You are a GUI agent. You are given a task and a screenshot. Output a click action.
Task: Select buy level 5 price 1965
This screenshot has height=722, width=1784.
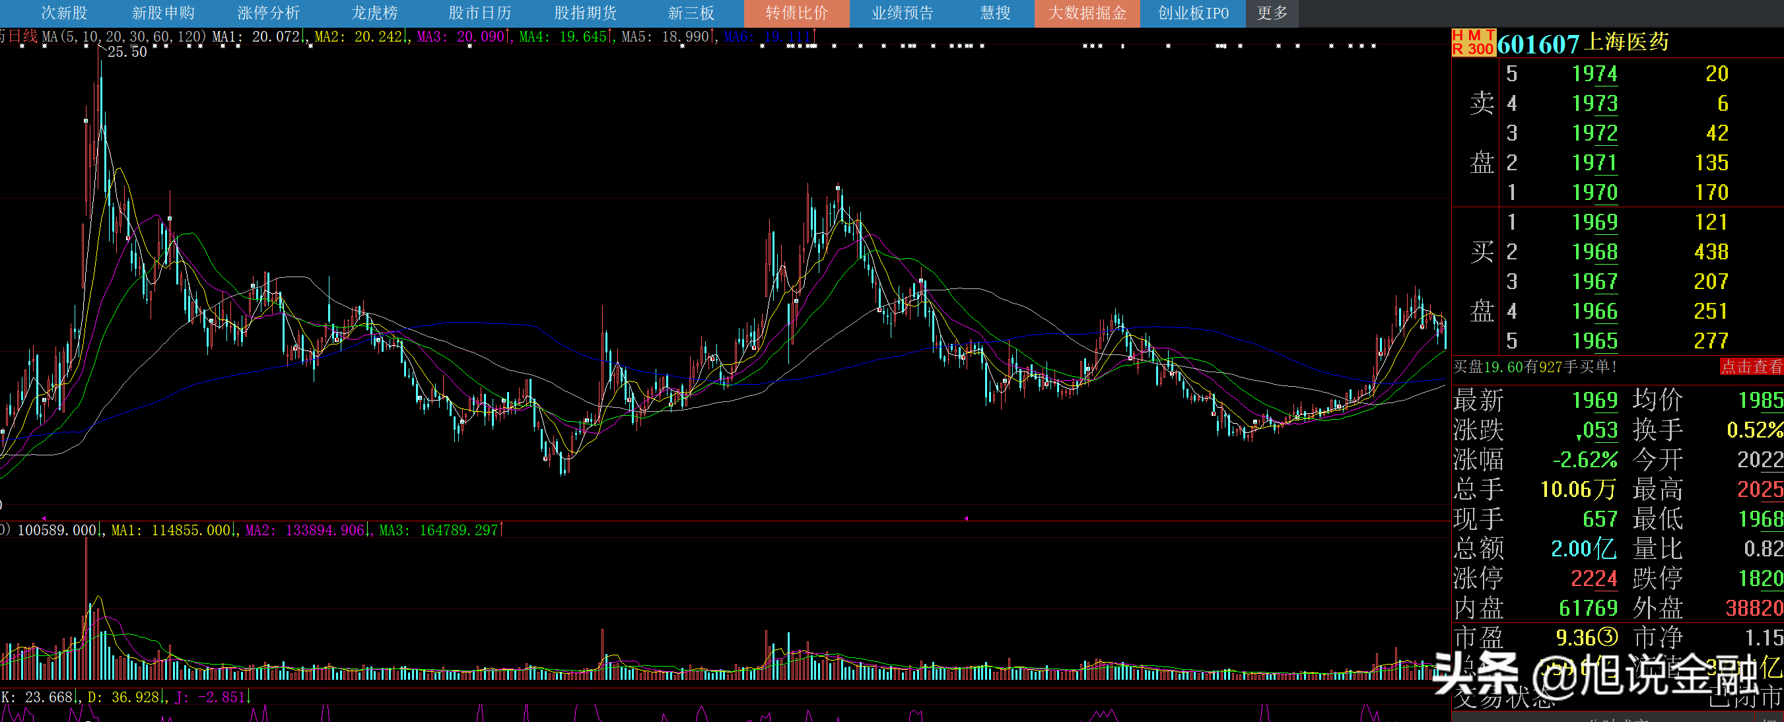(x=1595, y=341)
